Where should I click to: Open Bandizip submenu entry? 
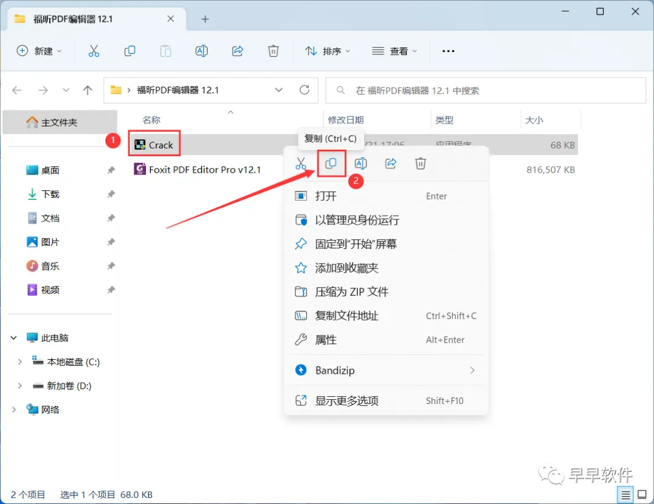pyautogui.click(x=386, y=370)
